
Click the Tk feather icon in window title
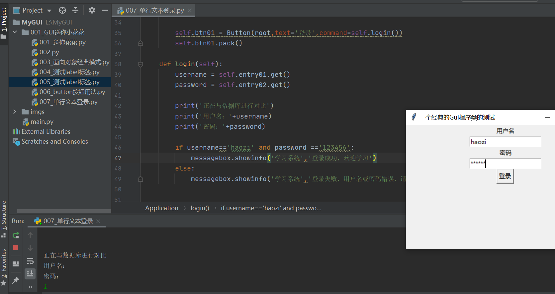point(414,117)
